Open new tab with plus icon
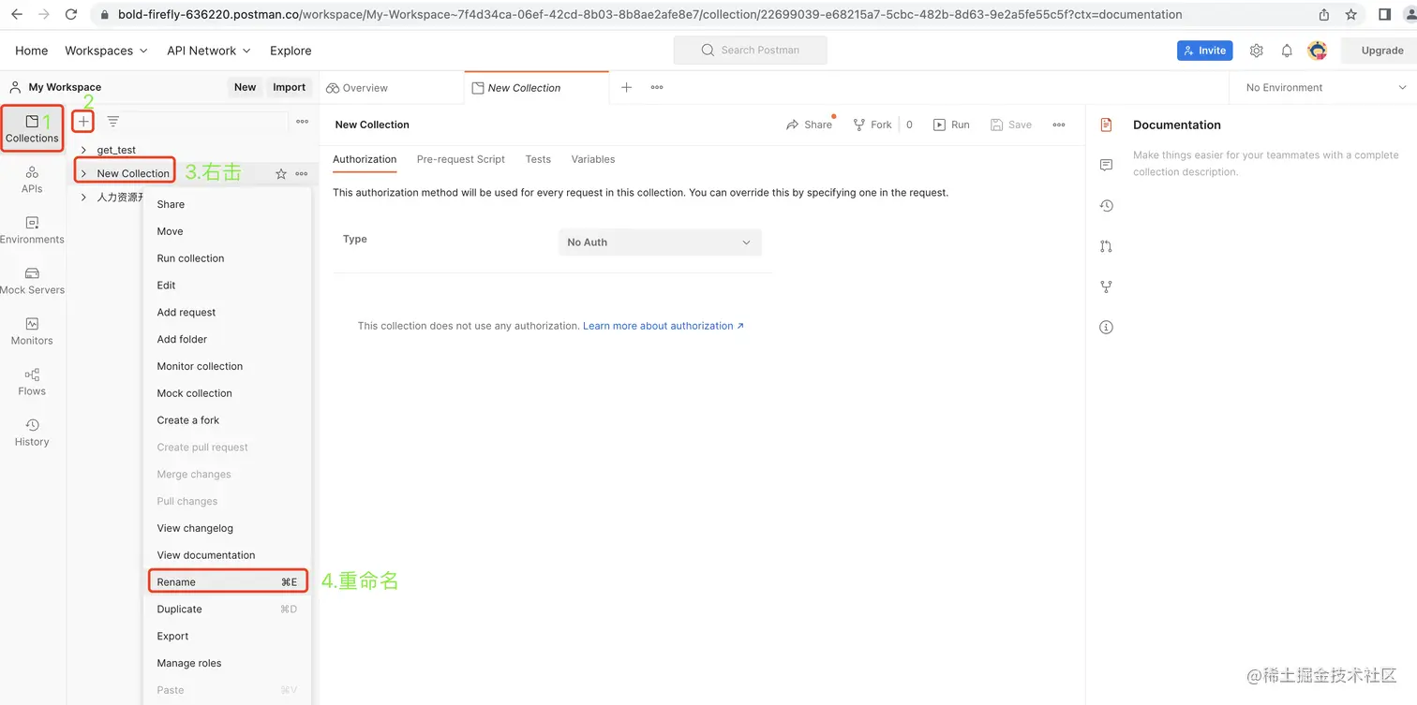The width and height of the screenshot is (1417, 705). [x=627, y=88]
